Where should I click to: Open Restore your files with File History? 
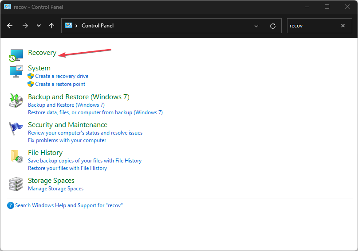pyautogui.click(x=67, y=168)
